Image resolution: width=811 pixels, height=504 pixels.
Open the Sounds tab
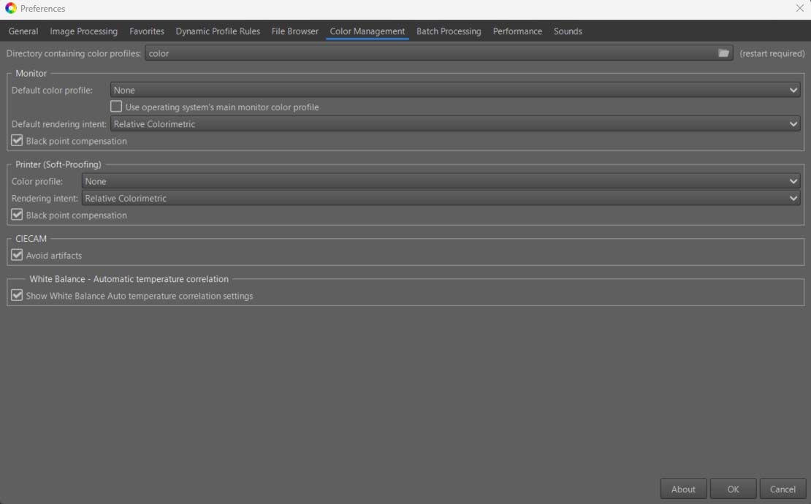click(x=568, y=31)
